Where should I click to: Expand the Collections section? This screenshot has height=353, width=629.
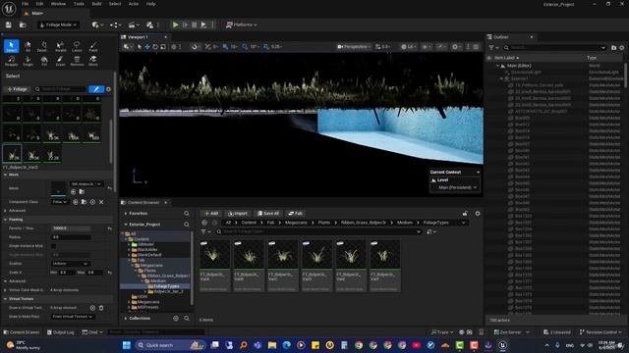click(126, 318)
